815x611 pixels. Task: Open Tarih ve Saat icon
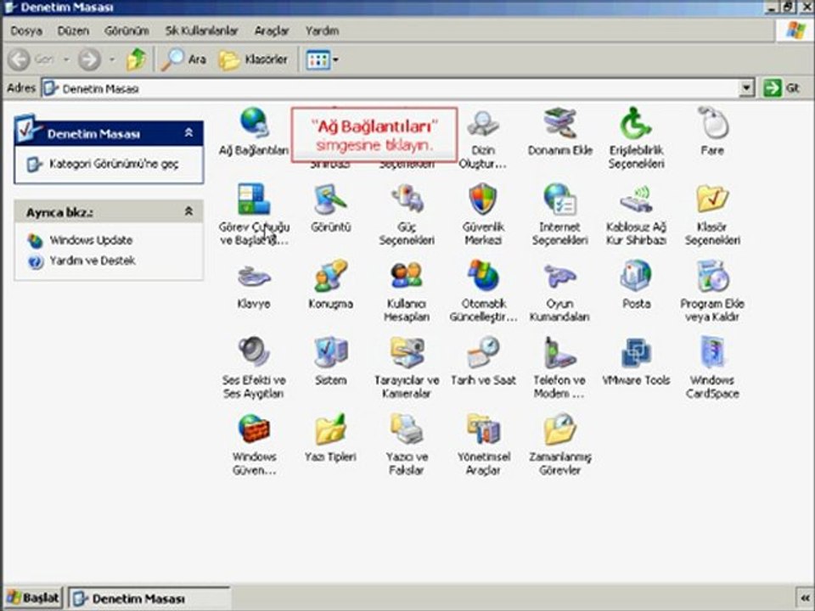pyautogui.click(x=483, y=352)
